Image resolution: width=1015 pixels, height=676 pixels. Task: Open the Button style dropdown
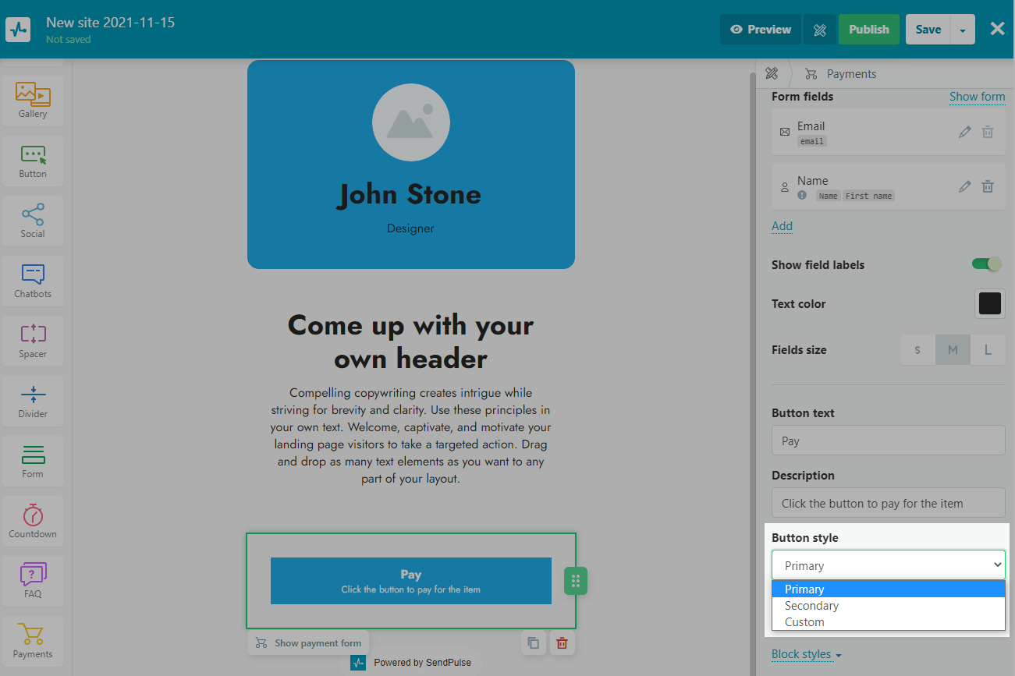888,565
